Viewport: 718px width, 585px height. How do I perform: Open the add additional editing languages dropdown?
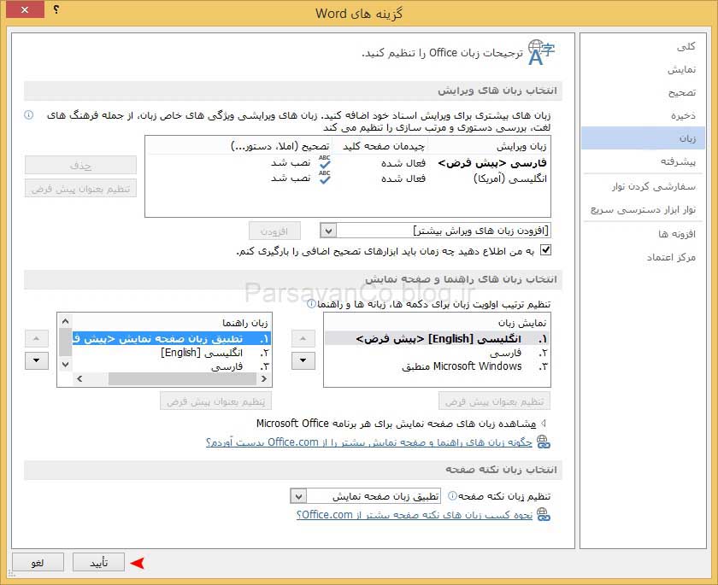coord(328,231)
